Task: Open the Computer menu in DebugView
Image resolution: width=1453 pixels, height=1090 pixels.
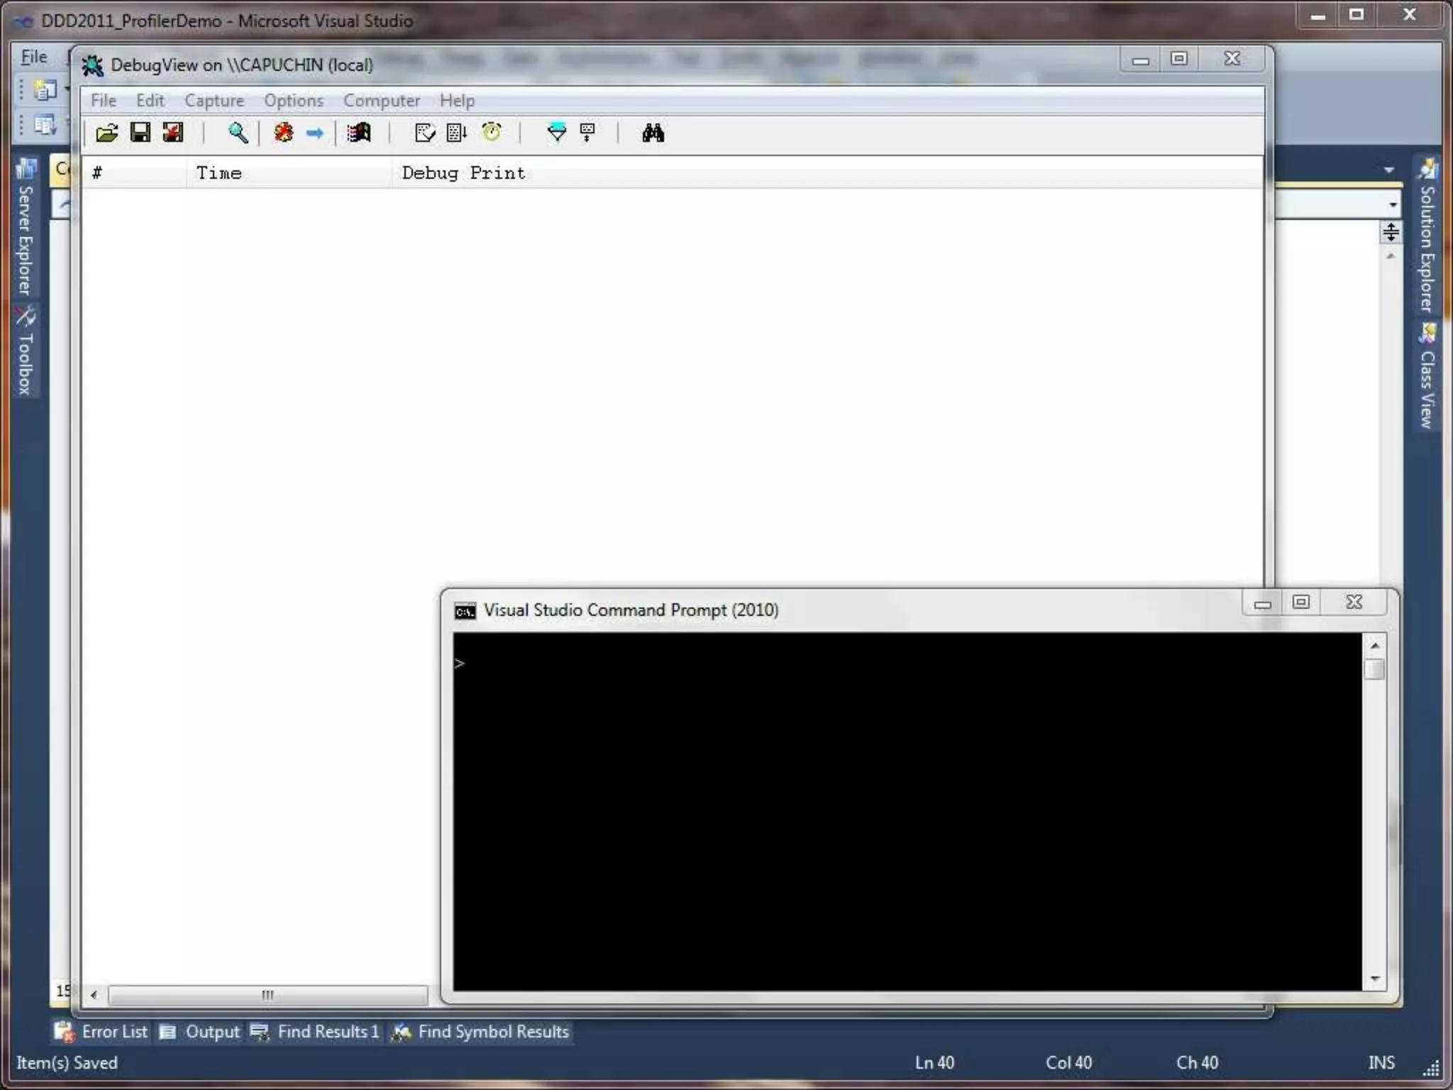Action: [x=381, y=101]
